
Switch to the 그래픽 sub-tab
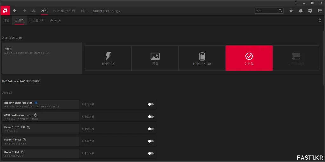19,20
